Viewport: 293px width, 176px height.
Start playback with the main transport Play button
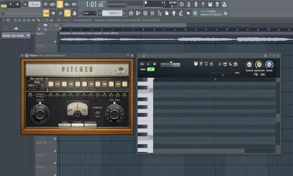[x=11, y=4]
